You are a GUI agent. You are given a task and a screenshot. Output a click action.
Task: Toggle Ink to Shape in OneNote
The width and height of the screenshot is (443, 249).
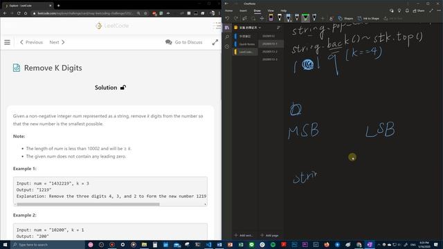(x=368, y=19)
